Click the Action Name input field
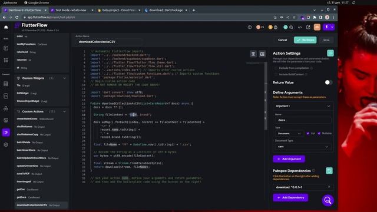This screenshot has width=377, height=212. coord(108,42)
